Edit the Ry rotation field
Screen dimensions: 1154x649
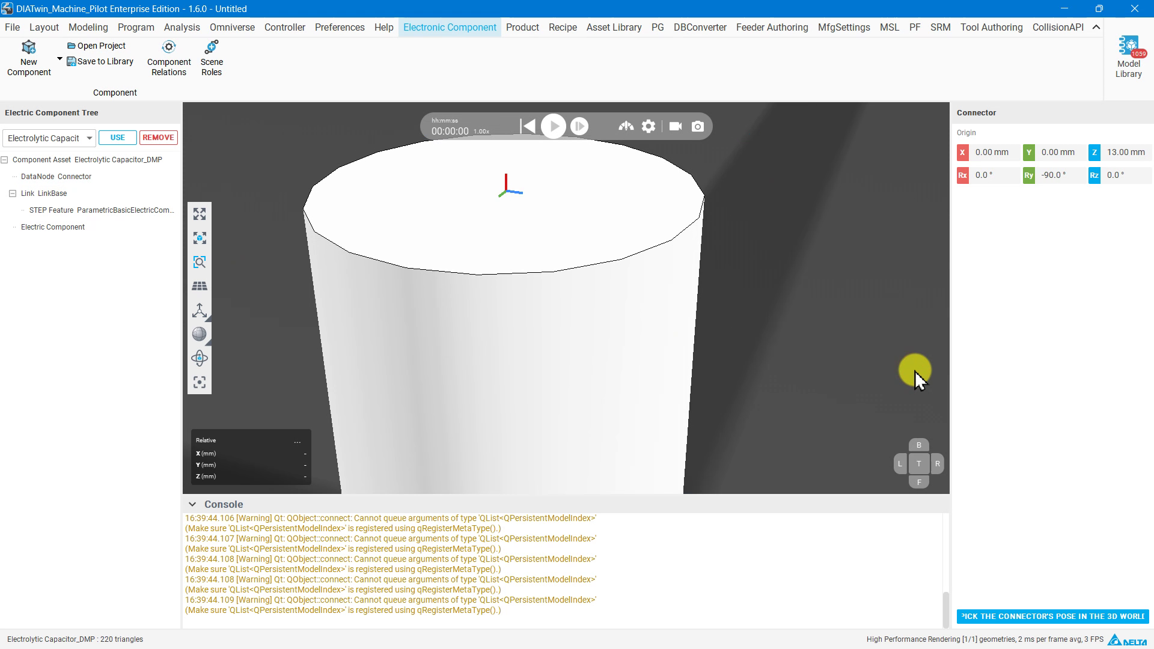point(1060,175)
